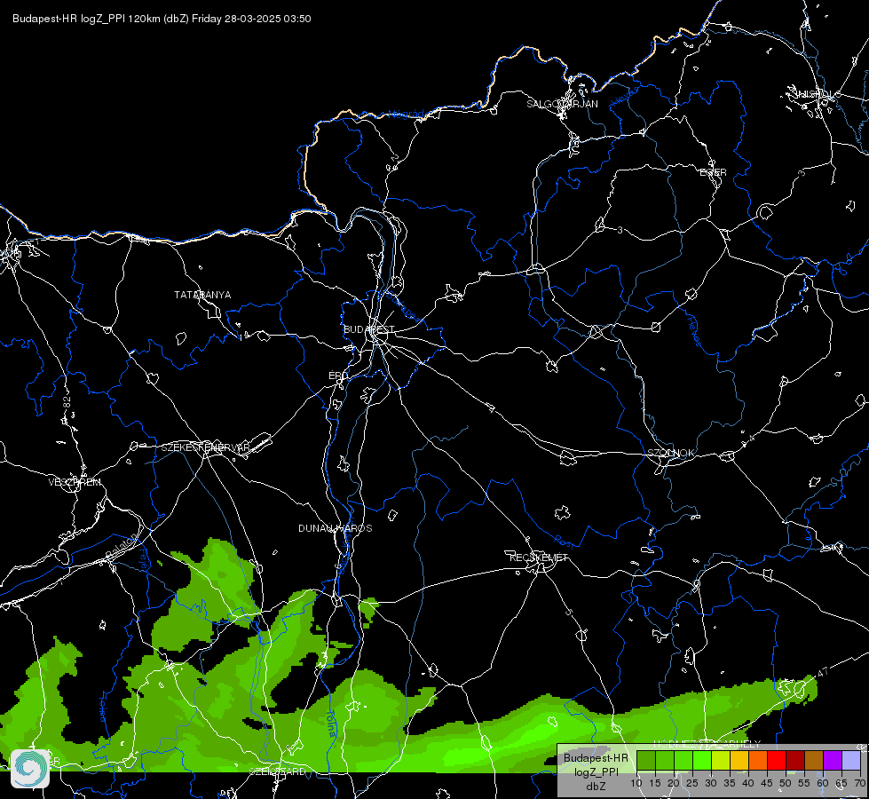This screenshot has height=799, width=869.
Task: Click the legend text Budapest-HR
Action: click(x=596, y=758)
